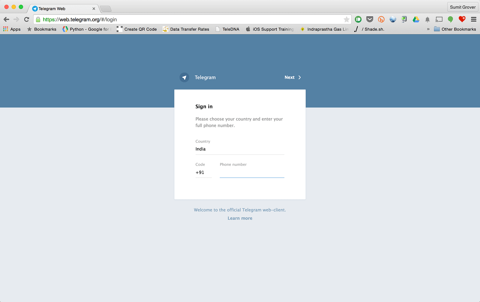Click the browser forward arrow
480x302 pixels.
point(16,19)
